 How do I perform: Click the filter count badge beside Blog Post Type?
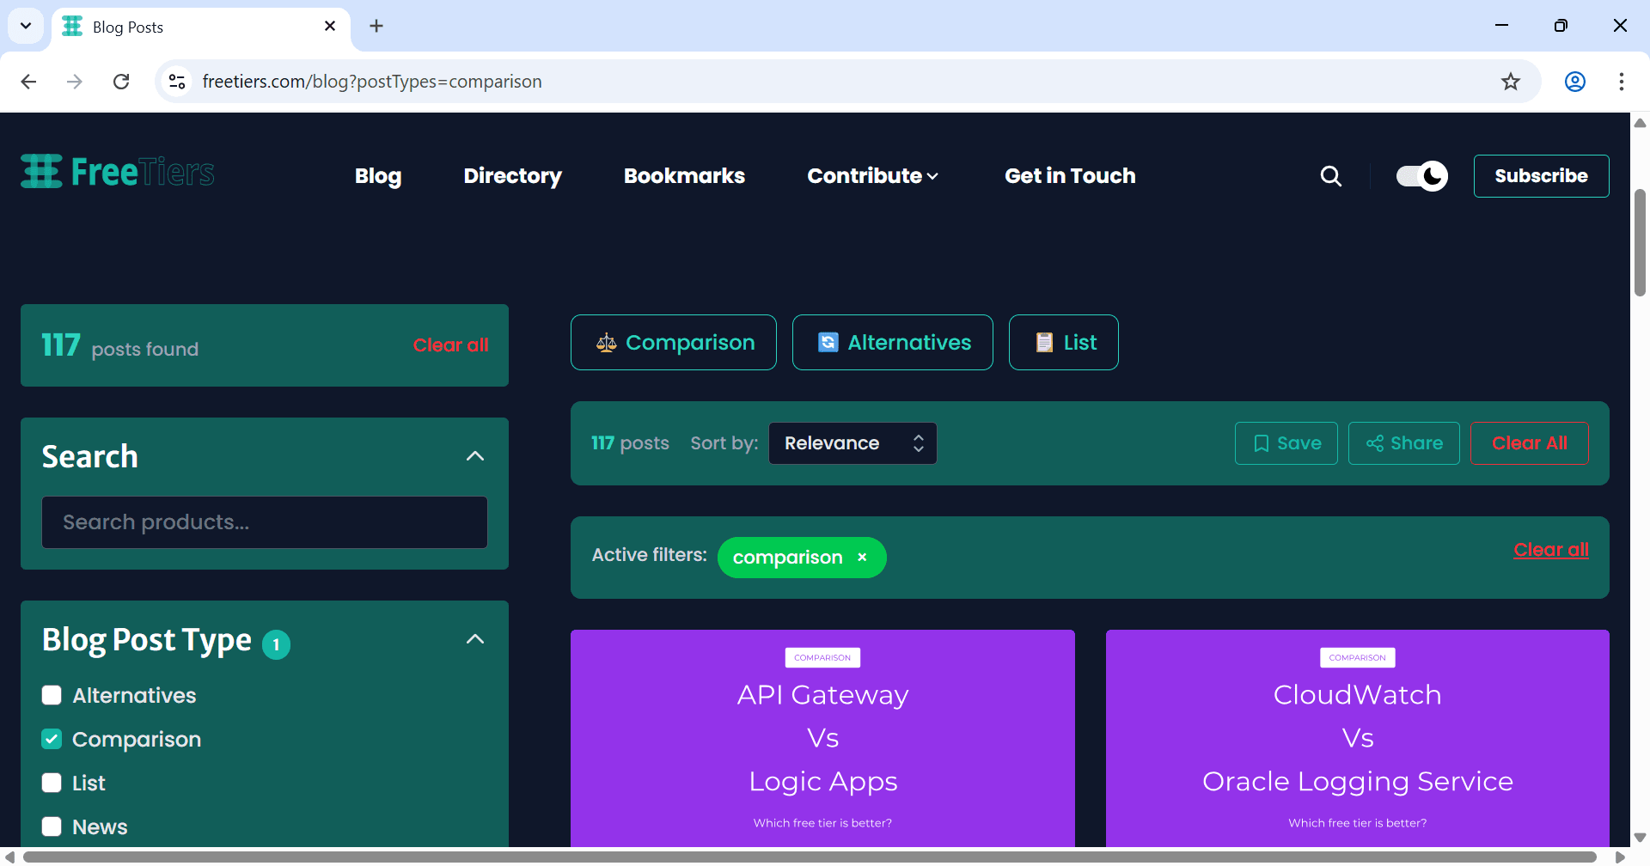pos(276,644)
